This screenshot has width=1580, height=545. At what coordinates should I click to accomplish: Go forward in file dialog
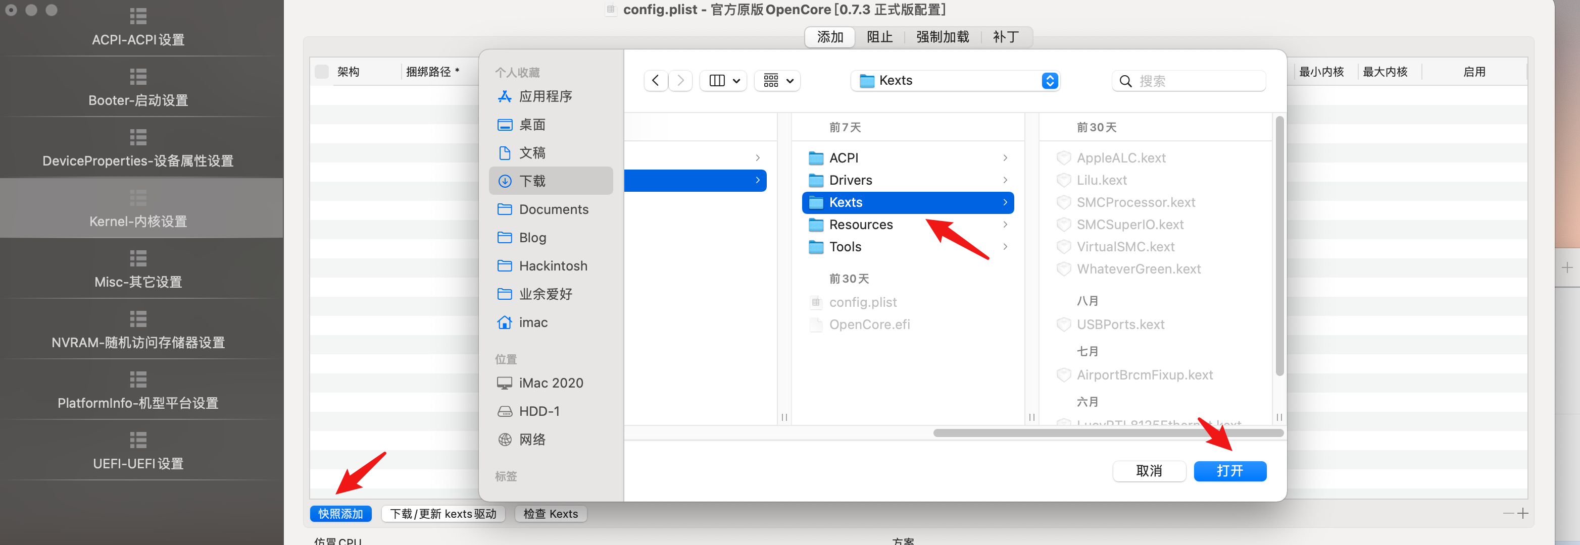[680, 81]
